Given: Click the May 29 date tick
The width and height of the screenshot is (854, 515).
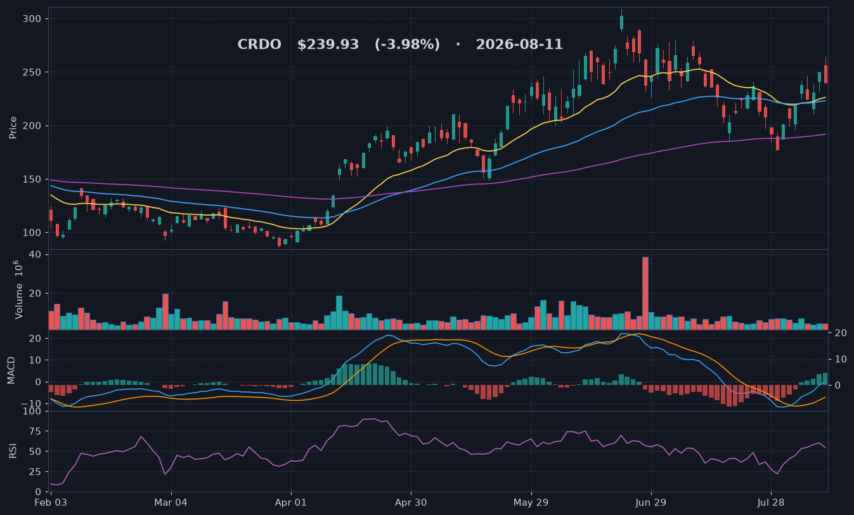Looking at the screenshot, I should [x=531, y=502].
